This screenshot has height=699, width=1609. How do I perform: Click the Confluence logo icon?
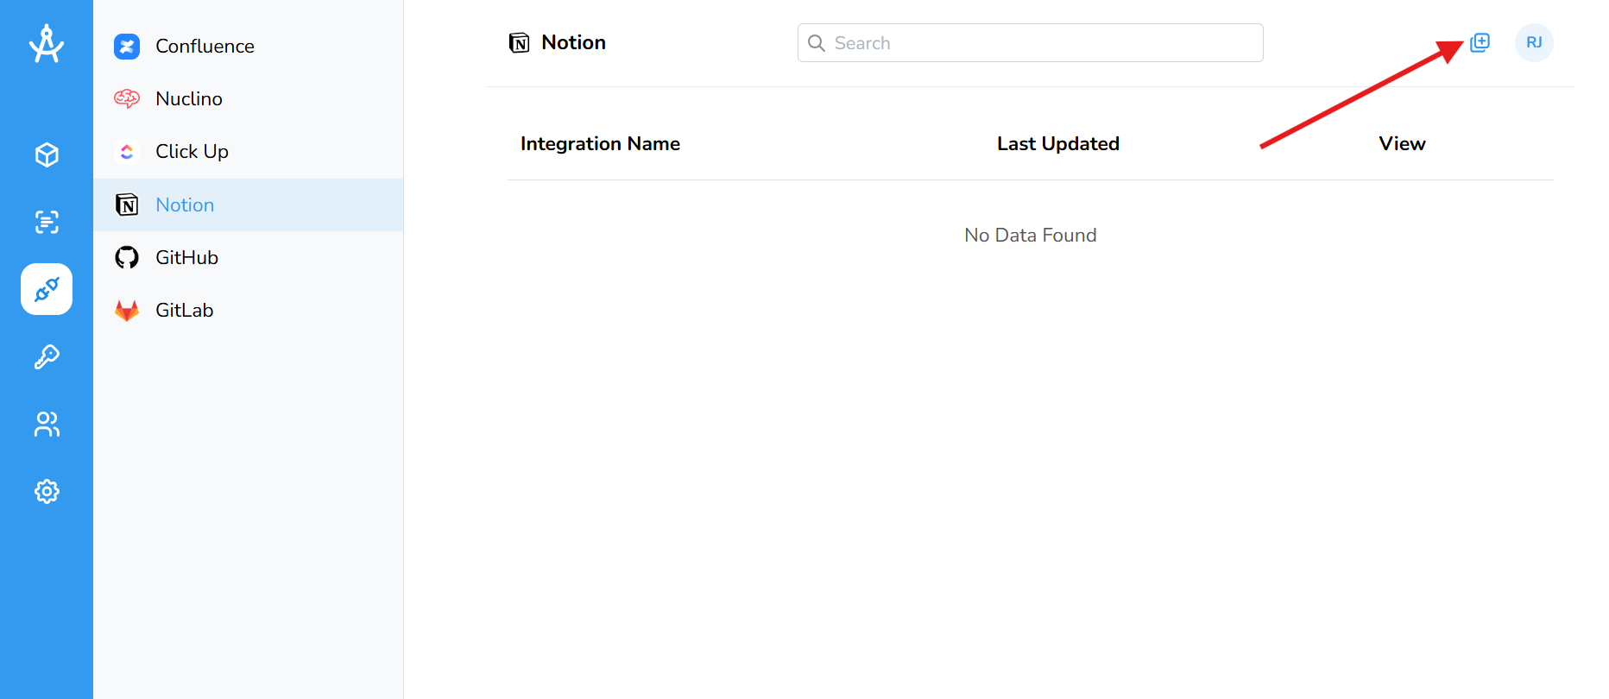point(127,47)
